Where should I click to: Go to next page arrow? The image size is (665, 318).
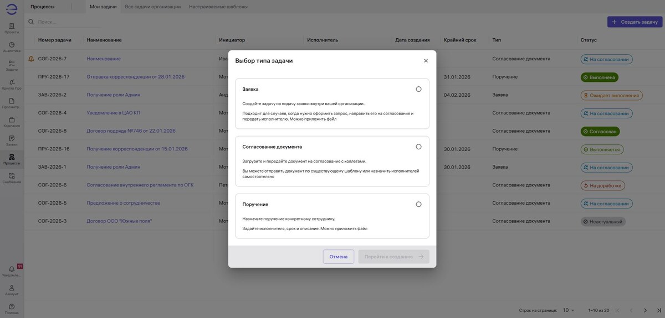(x=645, y=310)
